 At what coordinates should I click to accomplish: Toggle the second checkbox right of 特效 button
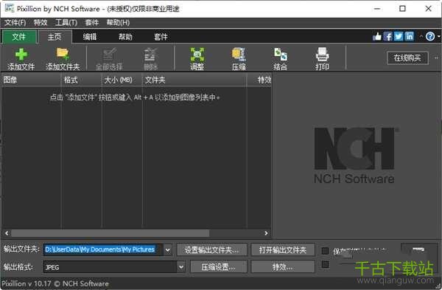pos(325,264)
